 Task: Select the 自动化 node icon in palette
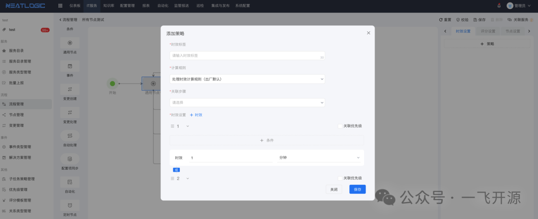[x=70, y=182]
